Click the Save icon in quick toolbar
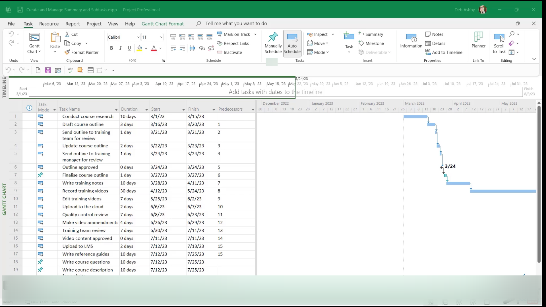 point(48,70)
